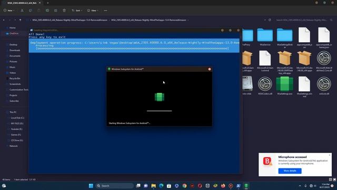Image resolution: width=337 pixels, height=190 pixels.
Task: Open Home in navigation pane
Action: click(x=13, y=28)
